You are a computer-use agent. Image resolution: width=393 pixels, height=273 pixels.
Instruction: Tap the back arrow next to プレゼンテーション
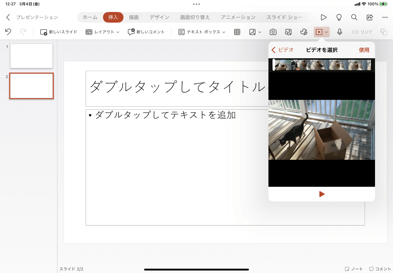point(8,17)
